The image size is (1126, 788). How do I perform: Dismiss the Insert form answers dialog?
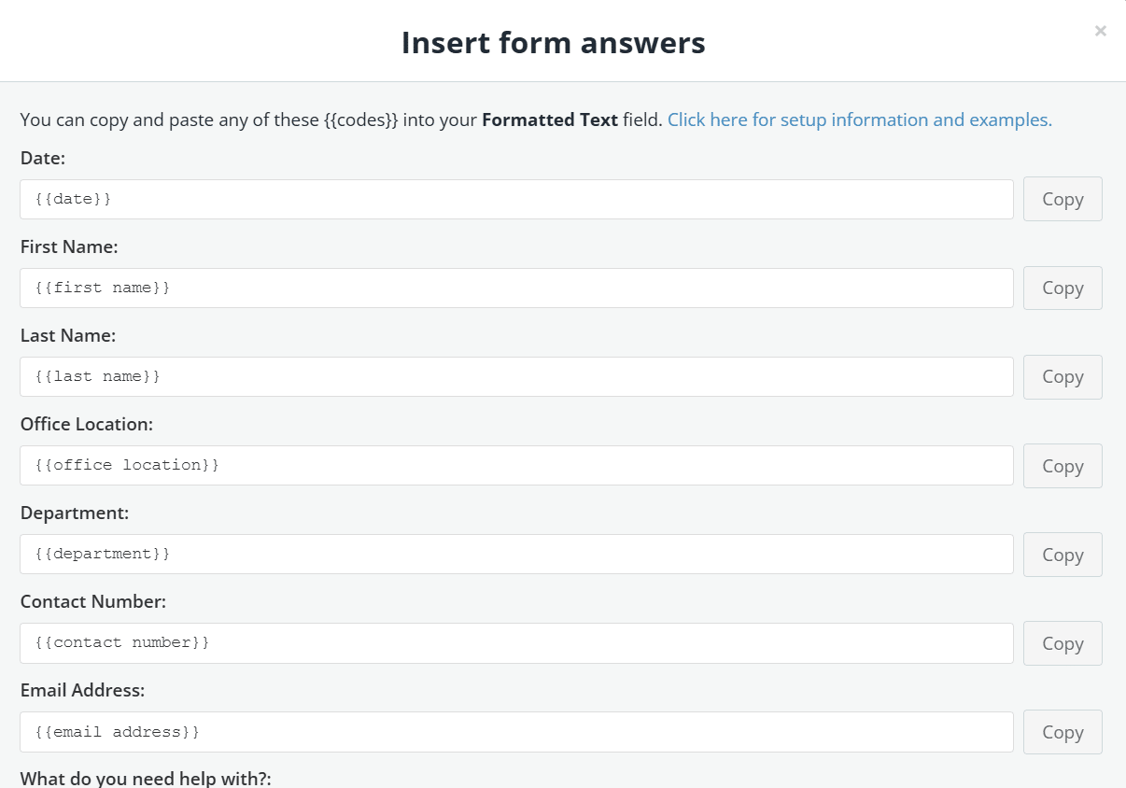click(x=1100, y=31)
